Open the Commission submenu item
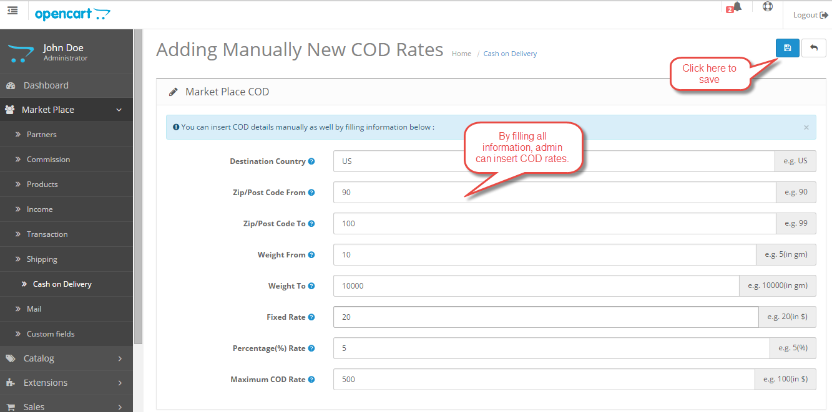The height and width of the screenshot is (412, 832). 48,160
